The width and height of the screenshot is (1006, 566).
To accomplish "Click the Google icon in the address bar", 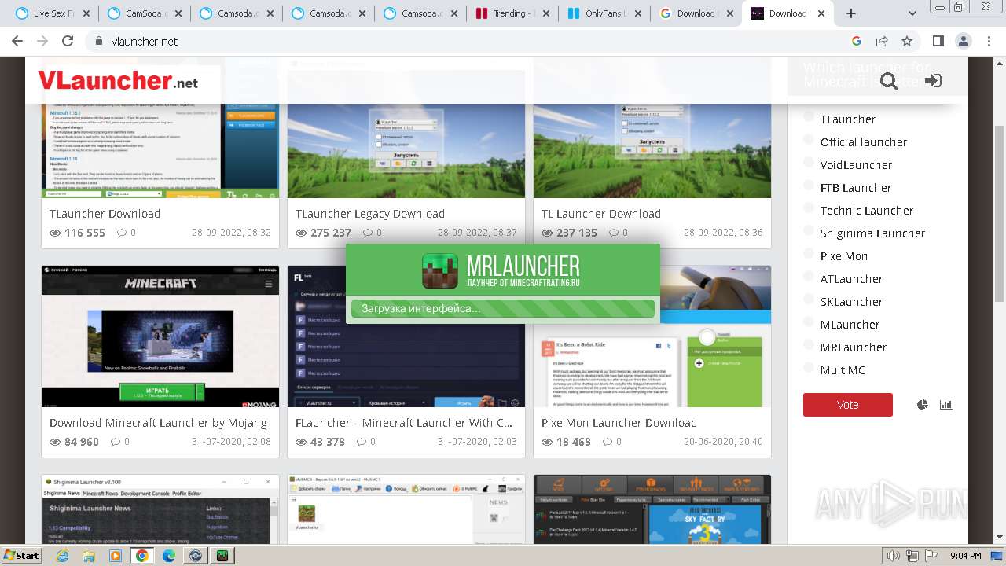I will click(x=857, y=41).
